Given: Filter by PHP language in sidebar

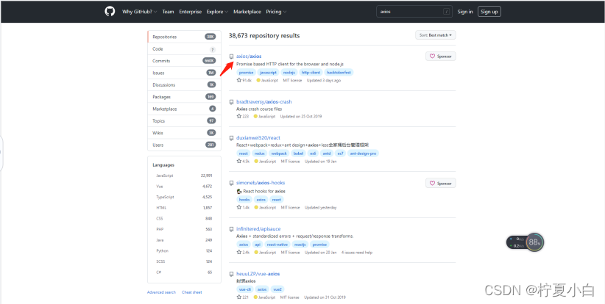Looking at the screenshot, I should tap(184, 229).
